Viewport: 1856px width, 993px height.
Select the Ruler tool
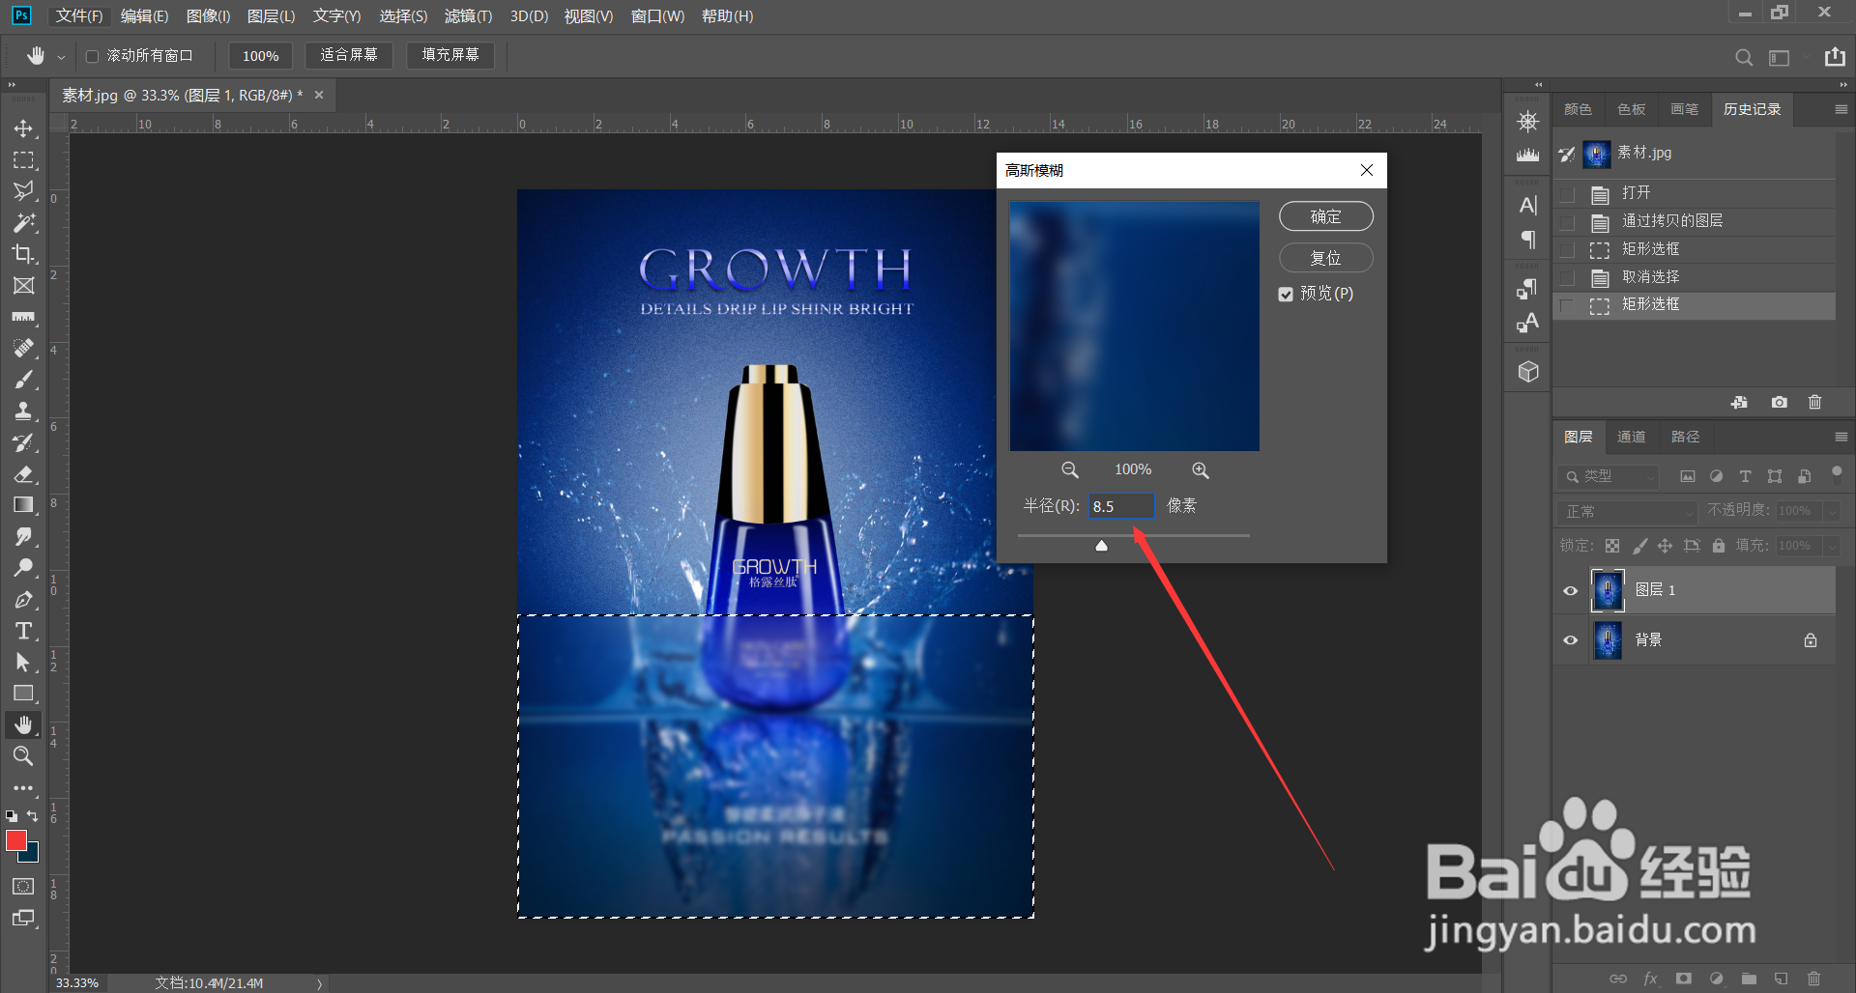pos(23,317)
